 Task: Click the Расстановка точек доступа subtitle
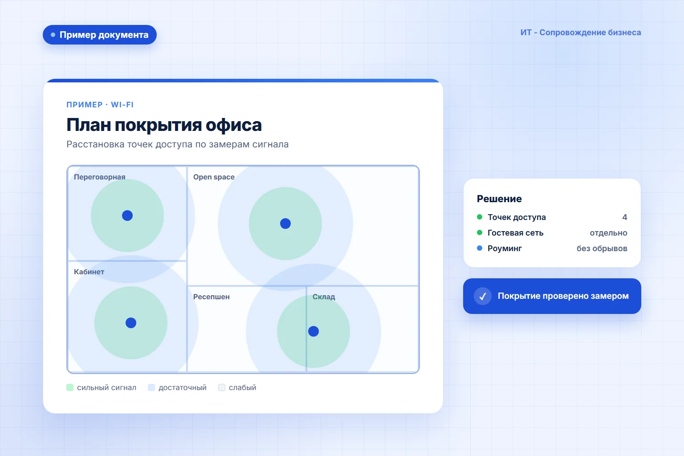[x=178, y=144]
